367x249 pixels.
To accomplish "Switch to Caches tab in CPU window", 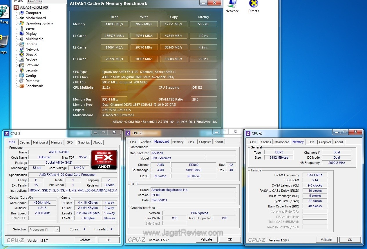I will (25, 142).
